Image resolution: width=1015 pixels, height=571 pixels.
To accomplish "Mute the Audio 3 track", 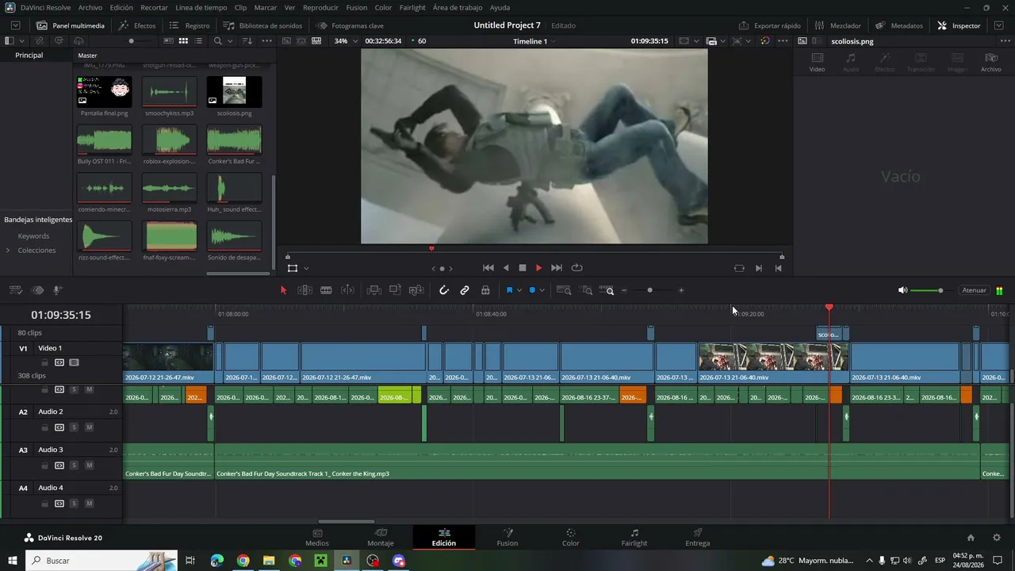I will 89,466.
